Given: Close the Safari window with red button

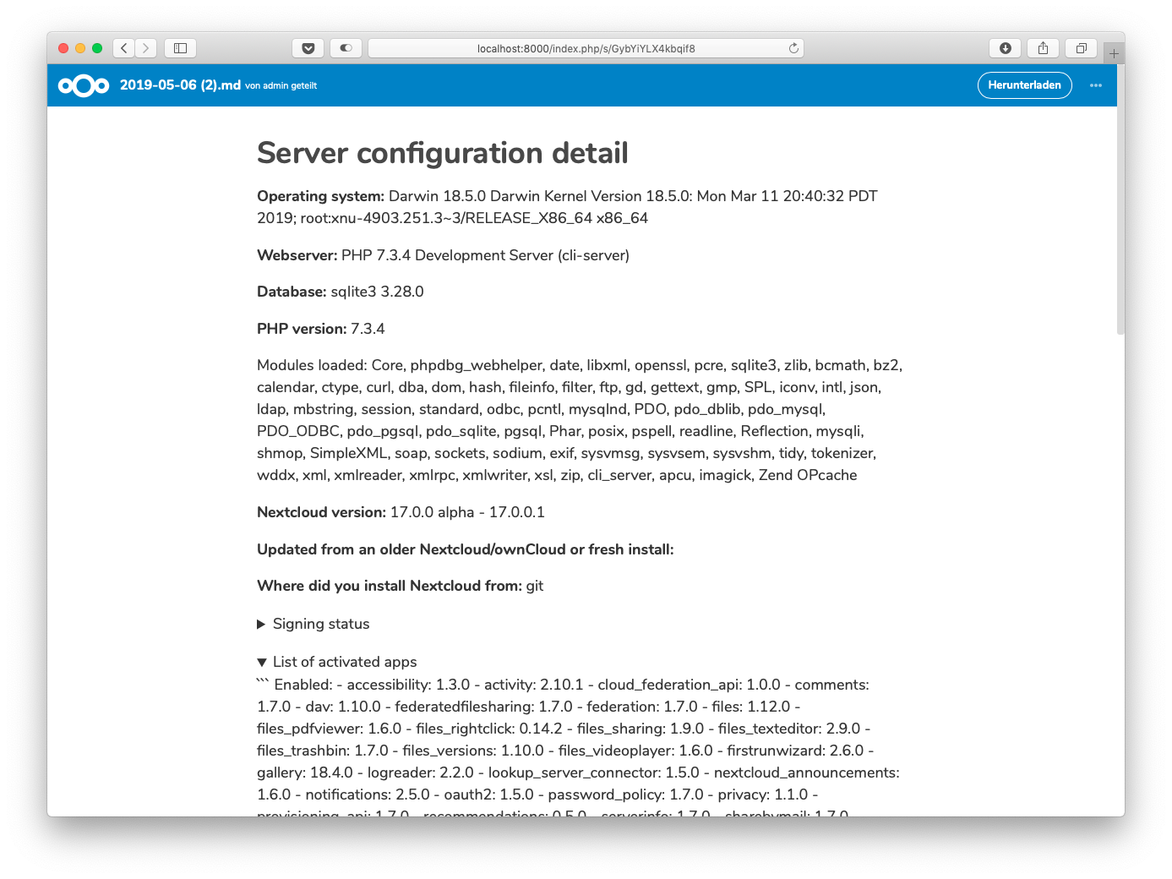Looking at the screenshot, I should tap(63, 48).
